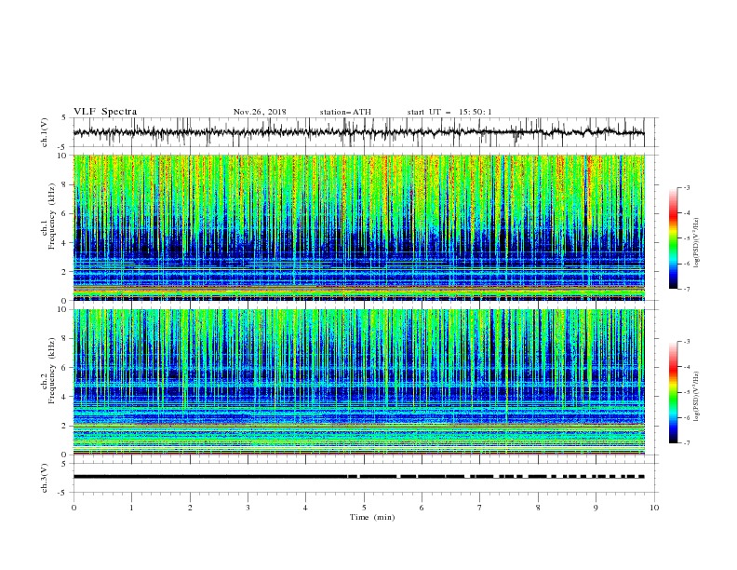Select the date text "Nov.26, 2018"
Viewport: 737px width, 570px height.
[x=260, y=112]
